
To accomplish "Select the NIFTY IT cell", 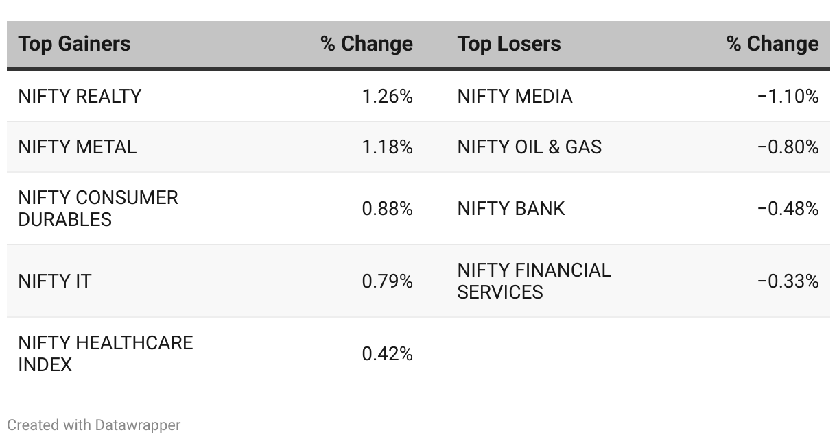I will pyautogui.click(x=55, y=281).
